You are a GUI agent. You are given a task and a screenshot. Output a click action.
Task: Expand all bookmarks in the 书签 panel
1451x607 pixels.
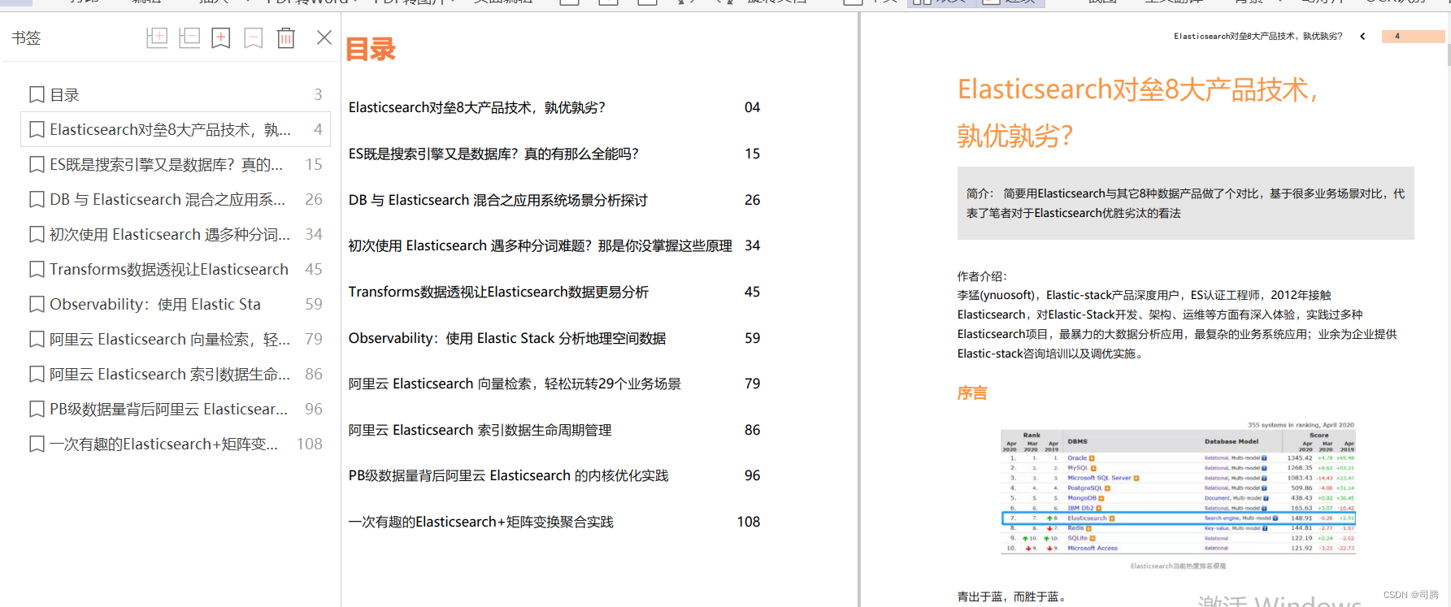157,37
